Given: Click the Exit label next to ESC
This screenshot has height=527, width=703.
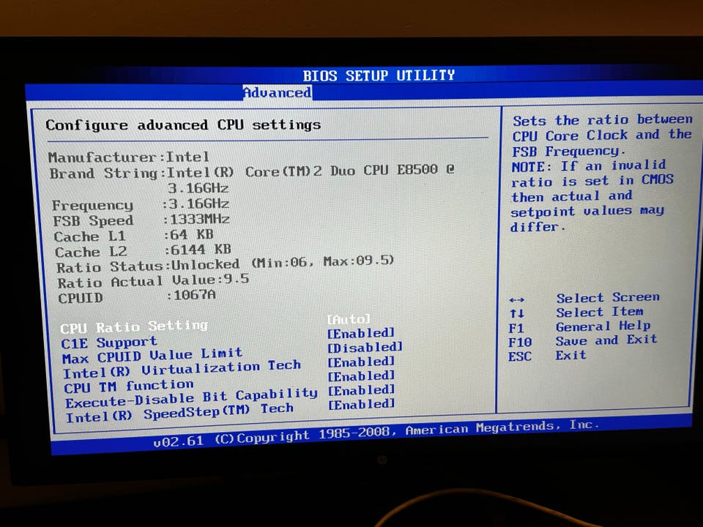Looking at the screenshot, I should (570, 355).
